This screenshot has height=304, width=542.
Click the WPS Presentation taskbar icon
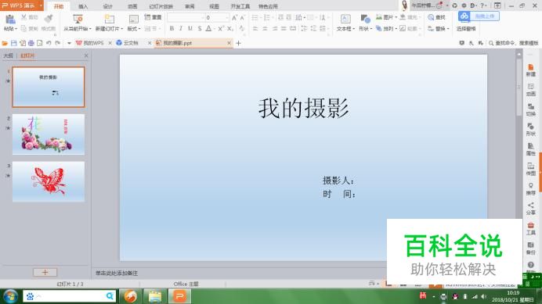pos(179,296)
